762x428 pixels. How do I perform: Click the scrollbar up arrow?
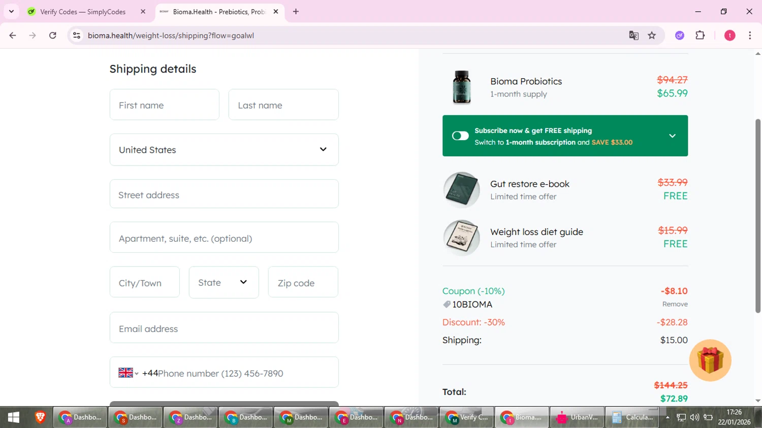point(758,53)
